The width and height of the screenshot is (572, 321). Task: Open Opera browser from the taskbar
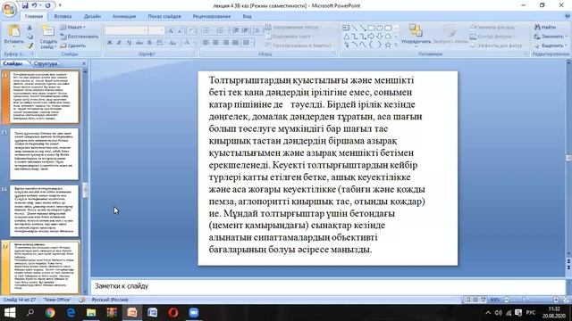pyautogui.click(x=172, y=313)
